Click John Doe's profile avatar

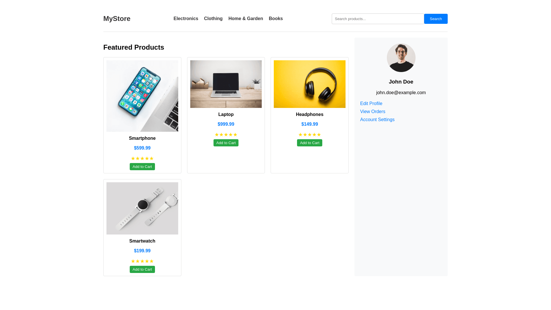point(401,58)
